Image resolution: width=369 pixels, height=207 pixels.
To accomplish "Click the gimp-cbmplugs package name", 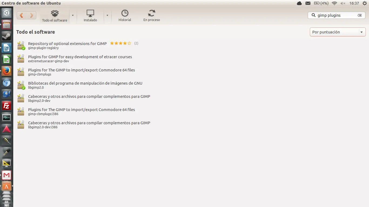I will pos(39,74).
